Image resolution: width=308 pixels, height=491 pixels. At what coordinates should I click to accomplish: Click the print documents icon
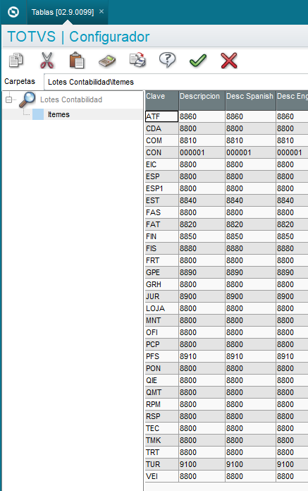(137, 60)
